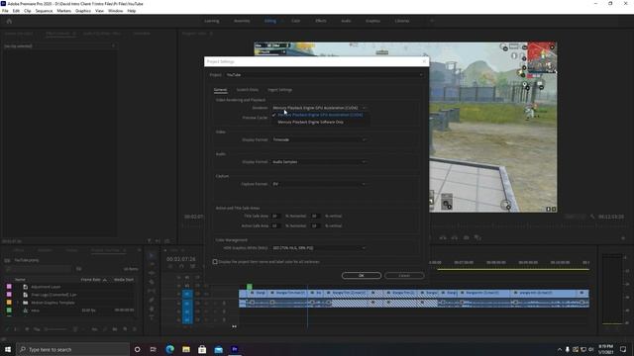Screen dimensions: 634x356
Task: Open the notification center icon
Action: pos(623,349)
